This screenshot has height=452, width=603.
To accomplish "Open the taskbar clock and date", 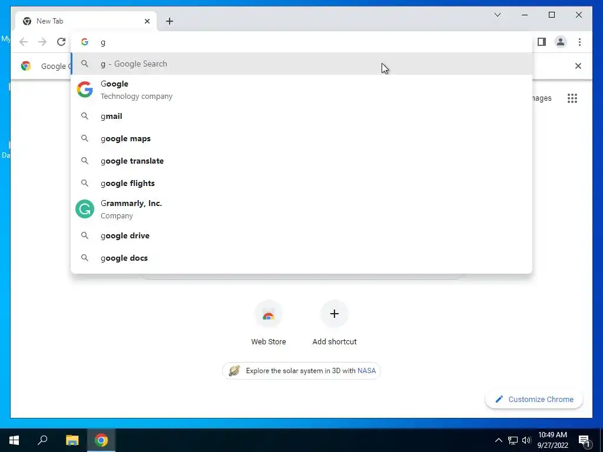I will click(552, 440).
